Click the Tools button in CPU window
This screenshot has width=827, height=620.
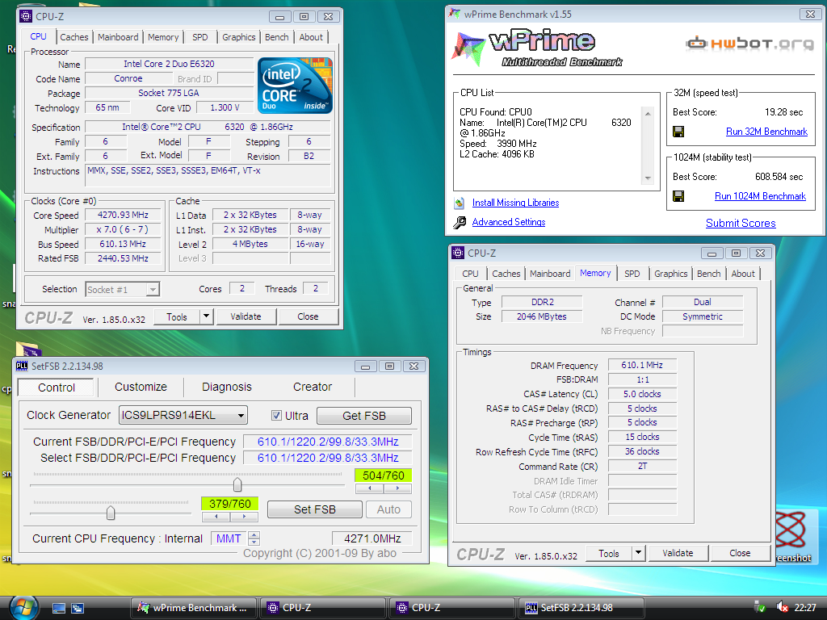177,316
